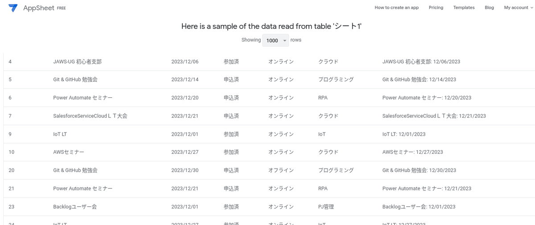Click row number 7

10,116
